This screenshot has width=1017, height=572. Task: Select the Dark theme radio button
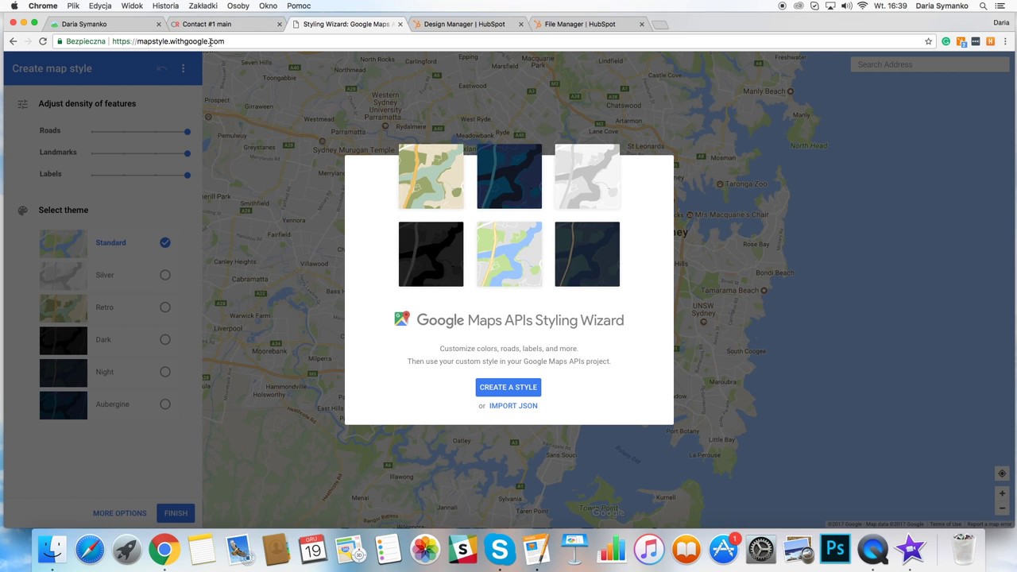(x=165, y=339)
